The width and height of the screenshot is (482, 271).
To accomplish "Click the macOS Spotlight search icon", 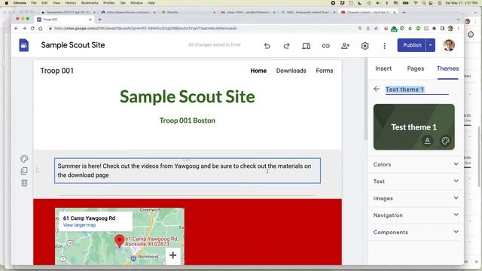I will pos(424,3).
